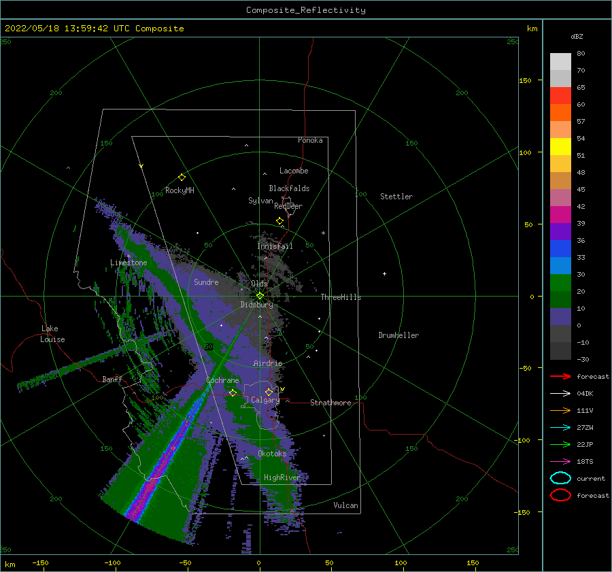
Task: Click the Olds label near the radar center
Action: point(259,284)
